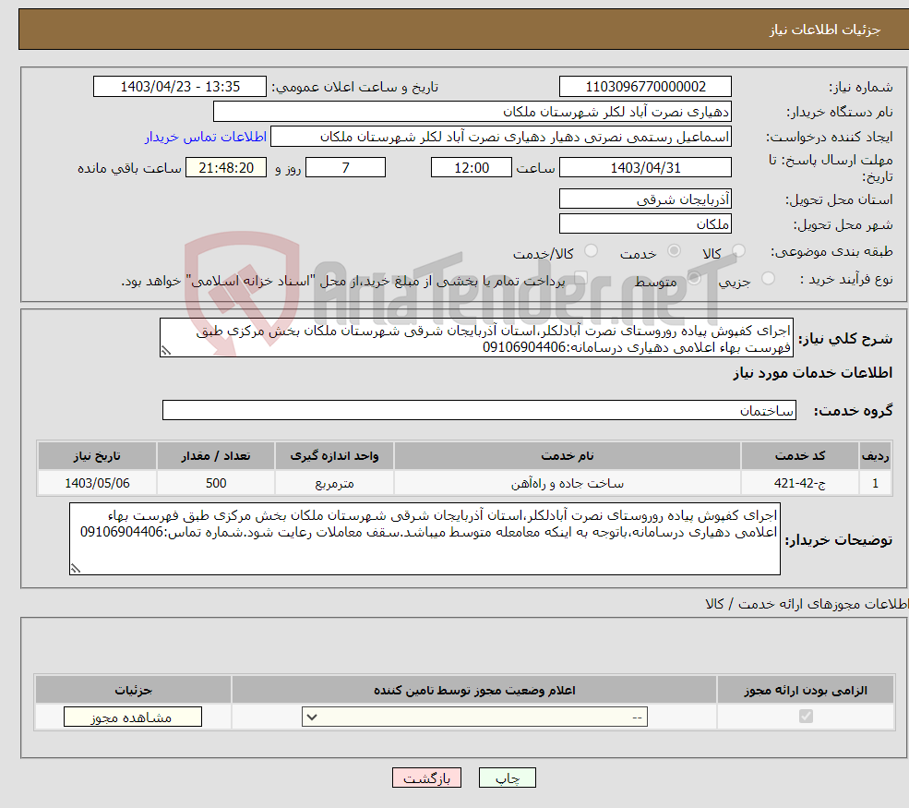Click the شرح کلی نیاز text area
The width and height of the screenshot is (909, 808).
point(476,338)
